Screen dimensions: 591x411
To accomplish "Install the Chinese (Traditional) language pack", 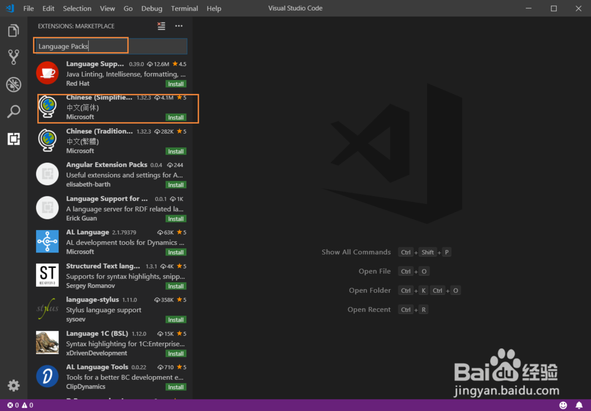I will coord(176,151).
